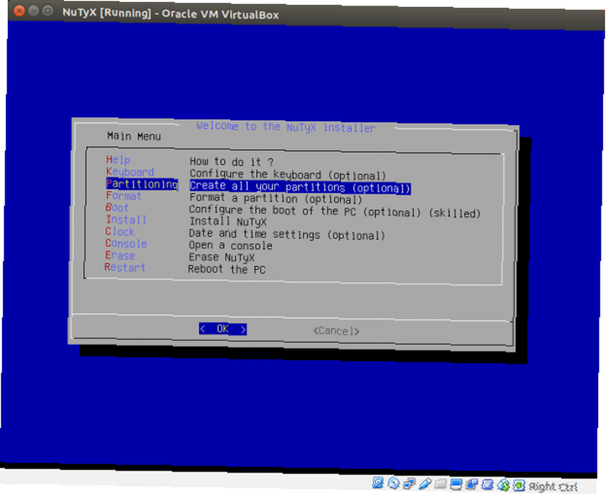Click the NuTyX VirtualBox window title text
This screenshot has height=496, width=606.
(x=170, y=14)
